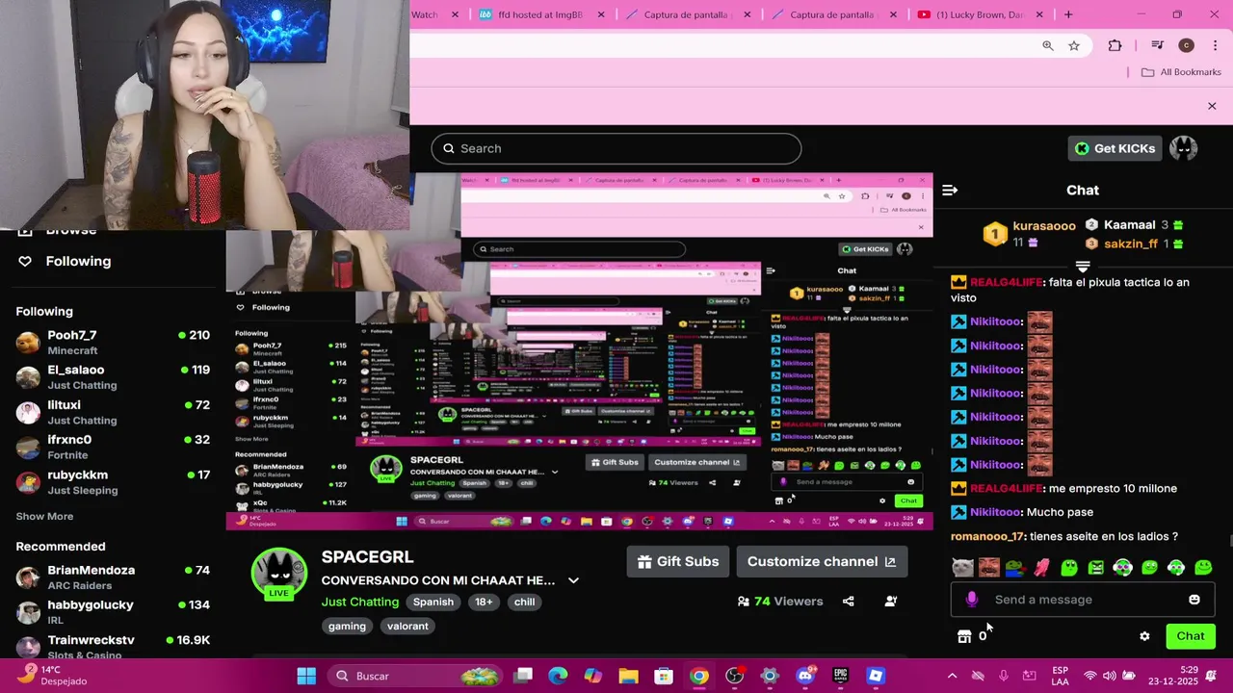Open a new Chrome tab
This screenshot has height=693, width=1233.
(x=1068, y=14)
